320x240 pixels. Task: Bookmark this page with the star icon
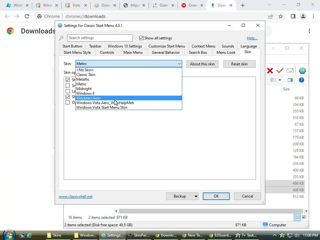tap(281, 16)
